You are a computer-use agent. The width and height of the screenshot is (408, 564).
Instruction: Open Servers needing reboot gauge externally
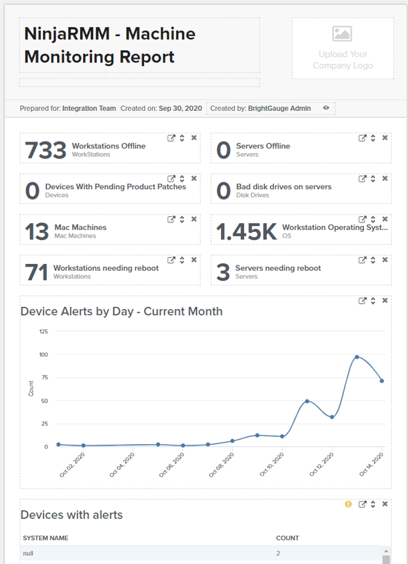pos(362,260)
